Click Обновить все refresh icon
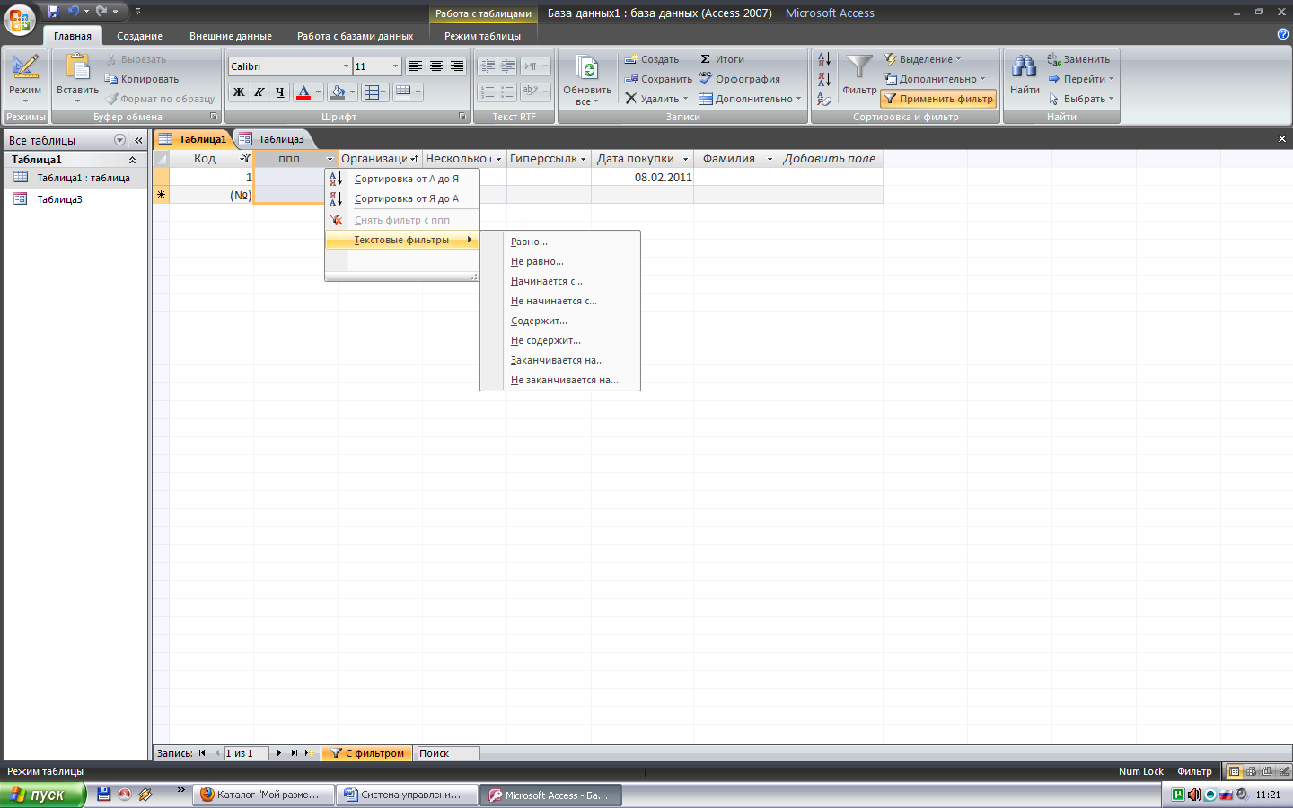1293x808 pixels. pyautogui.click(x=587, y=68)
